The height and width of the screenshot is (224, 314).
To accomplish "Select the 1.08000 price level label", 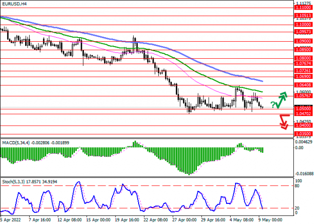I will [303, 58].
